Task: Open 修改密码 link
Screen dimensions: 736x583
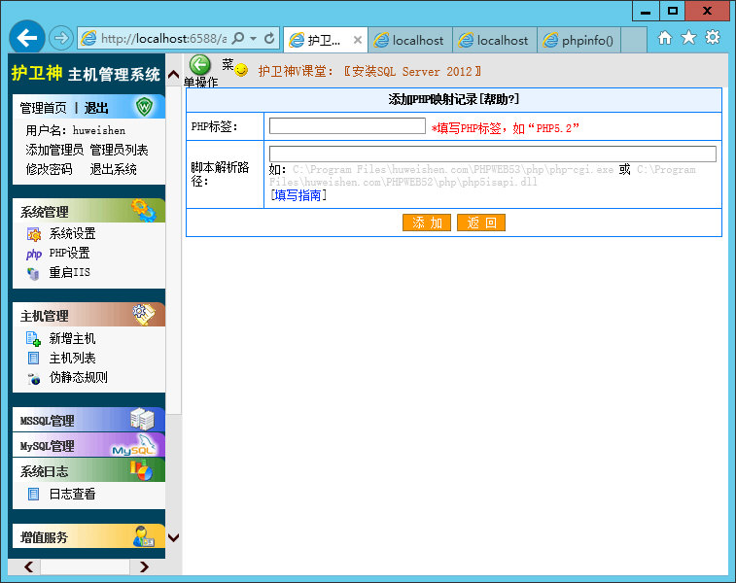Action: [x=49, y=169]
